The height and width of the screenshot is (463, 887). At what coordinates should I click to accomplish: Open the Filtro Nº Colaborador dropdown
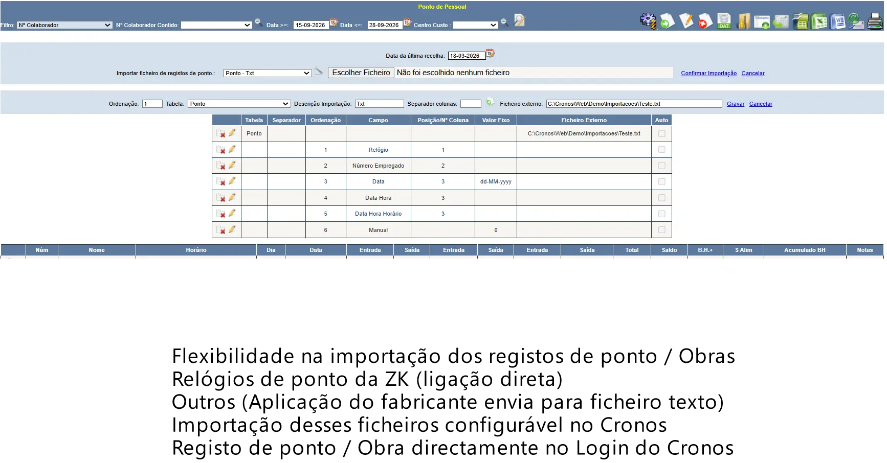pyautogui.click(x=64, y=25)
